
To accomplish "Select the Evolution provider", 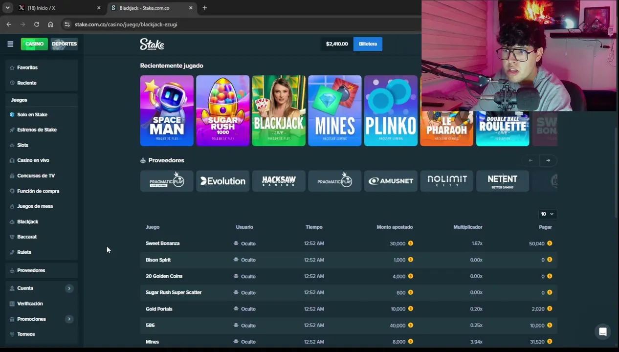I will [222, 181].
